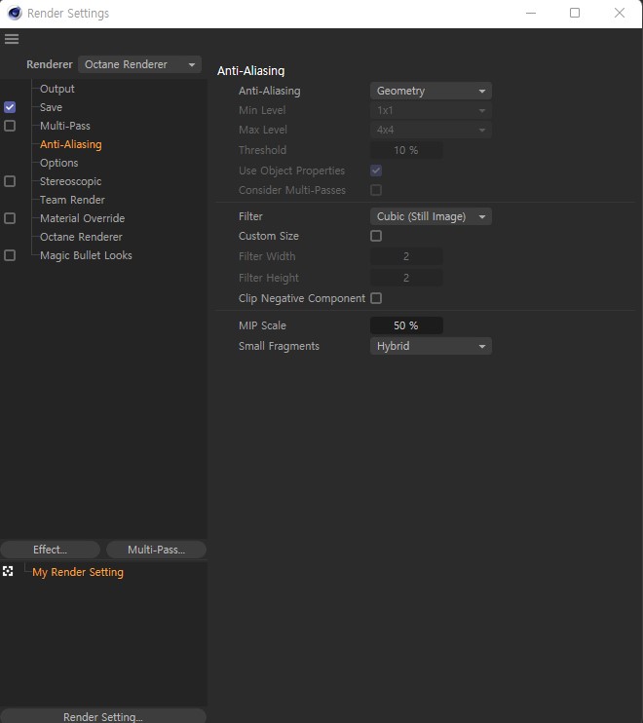Maximize the Render Settings window
The height and width of the screenshot is (723, 643).
575,13
